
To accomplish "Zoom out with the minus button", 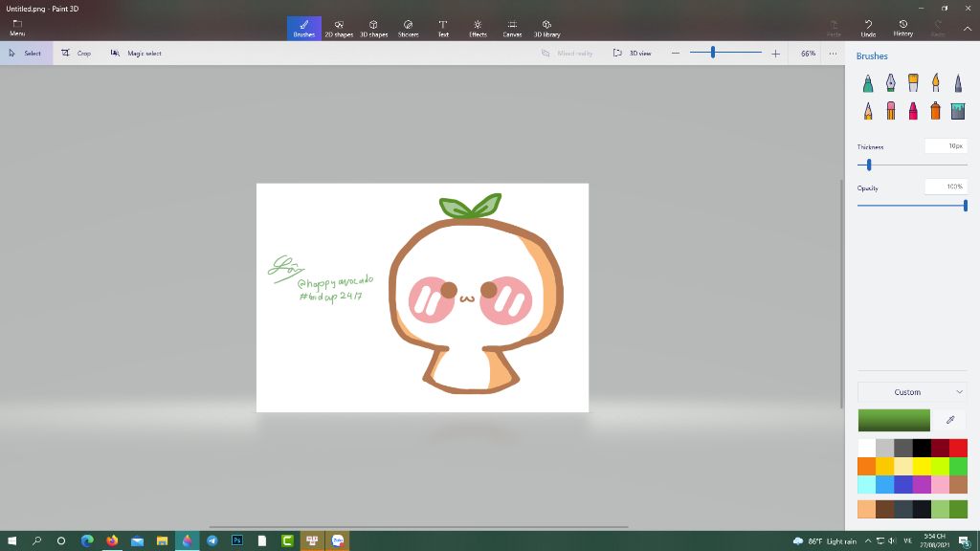I will click(x=676, y=54).
